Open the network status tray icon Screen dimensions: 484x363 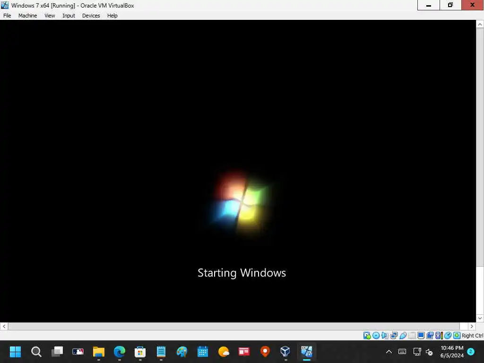(417, 352)
